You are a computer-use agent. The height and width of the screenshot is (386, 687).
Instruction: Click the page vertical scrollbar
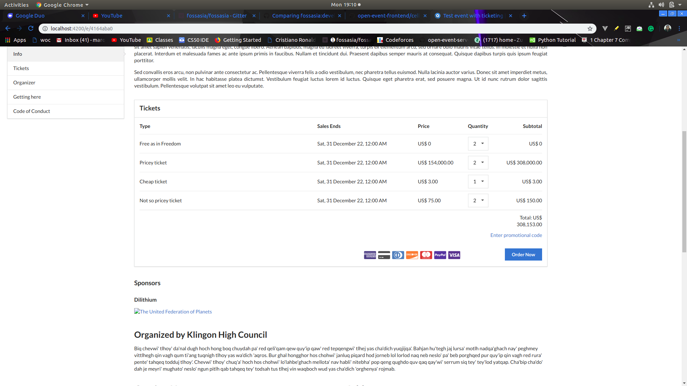point(684,192)
